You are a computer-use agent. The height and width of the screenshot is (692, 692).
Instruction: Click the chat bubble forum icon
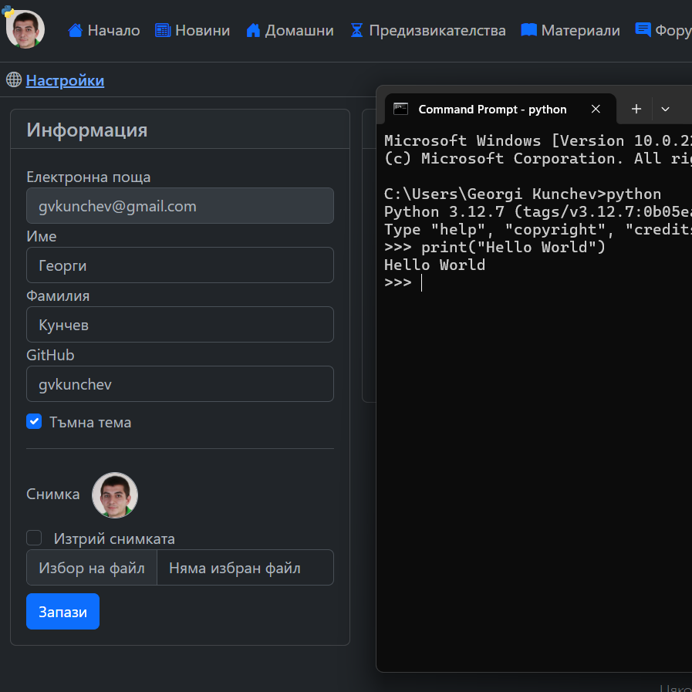(643, 29)
